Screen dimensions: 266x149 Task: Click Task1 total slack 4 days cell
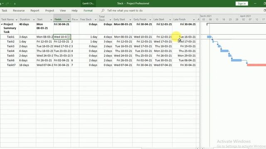(x=105, y=37)
